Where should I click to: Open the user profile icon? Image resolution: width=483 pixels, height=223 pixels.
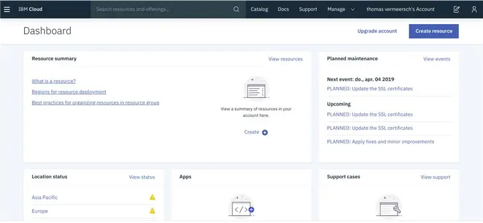(x=474, y=9)
